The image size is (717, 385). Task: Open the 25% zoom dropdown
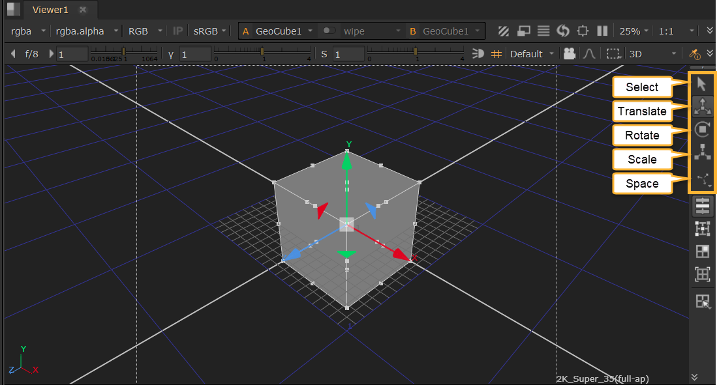coord(634,31)
